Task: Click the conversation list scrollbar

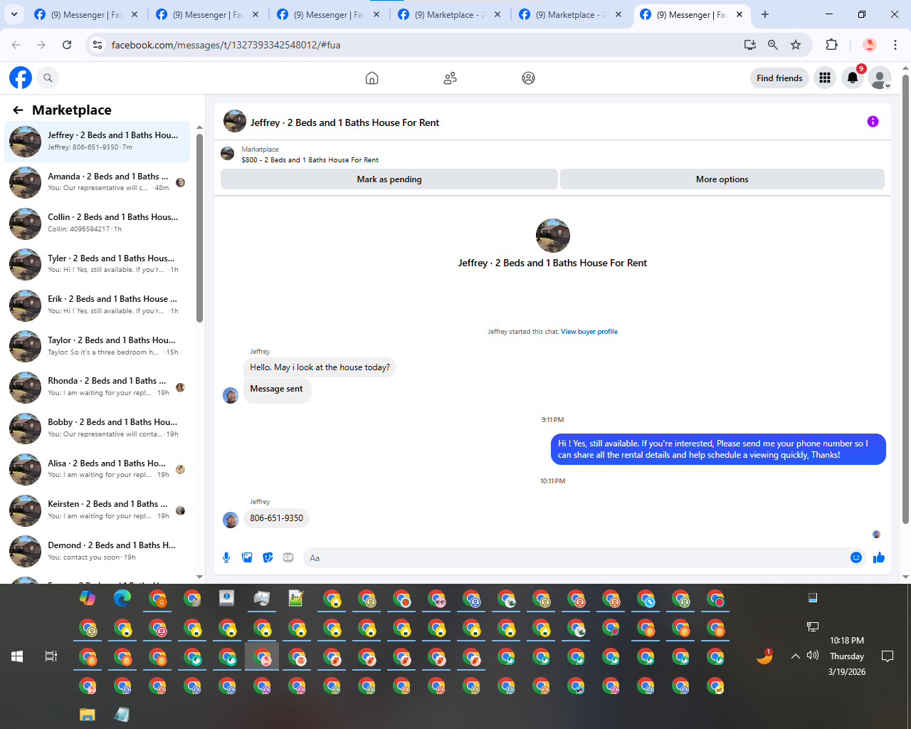Action: [x=199, y=228]
